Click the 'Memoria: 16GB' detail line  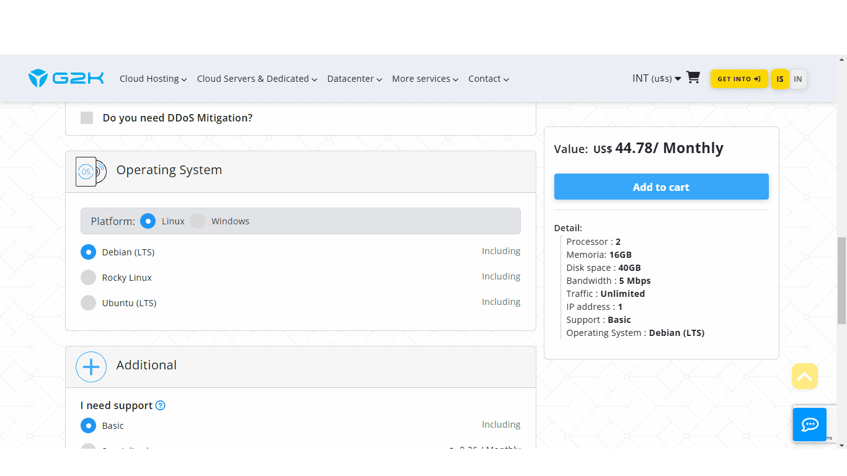(x=599, y=255)
